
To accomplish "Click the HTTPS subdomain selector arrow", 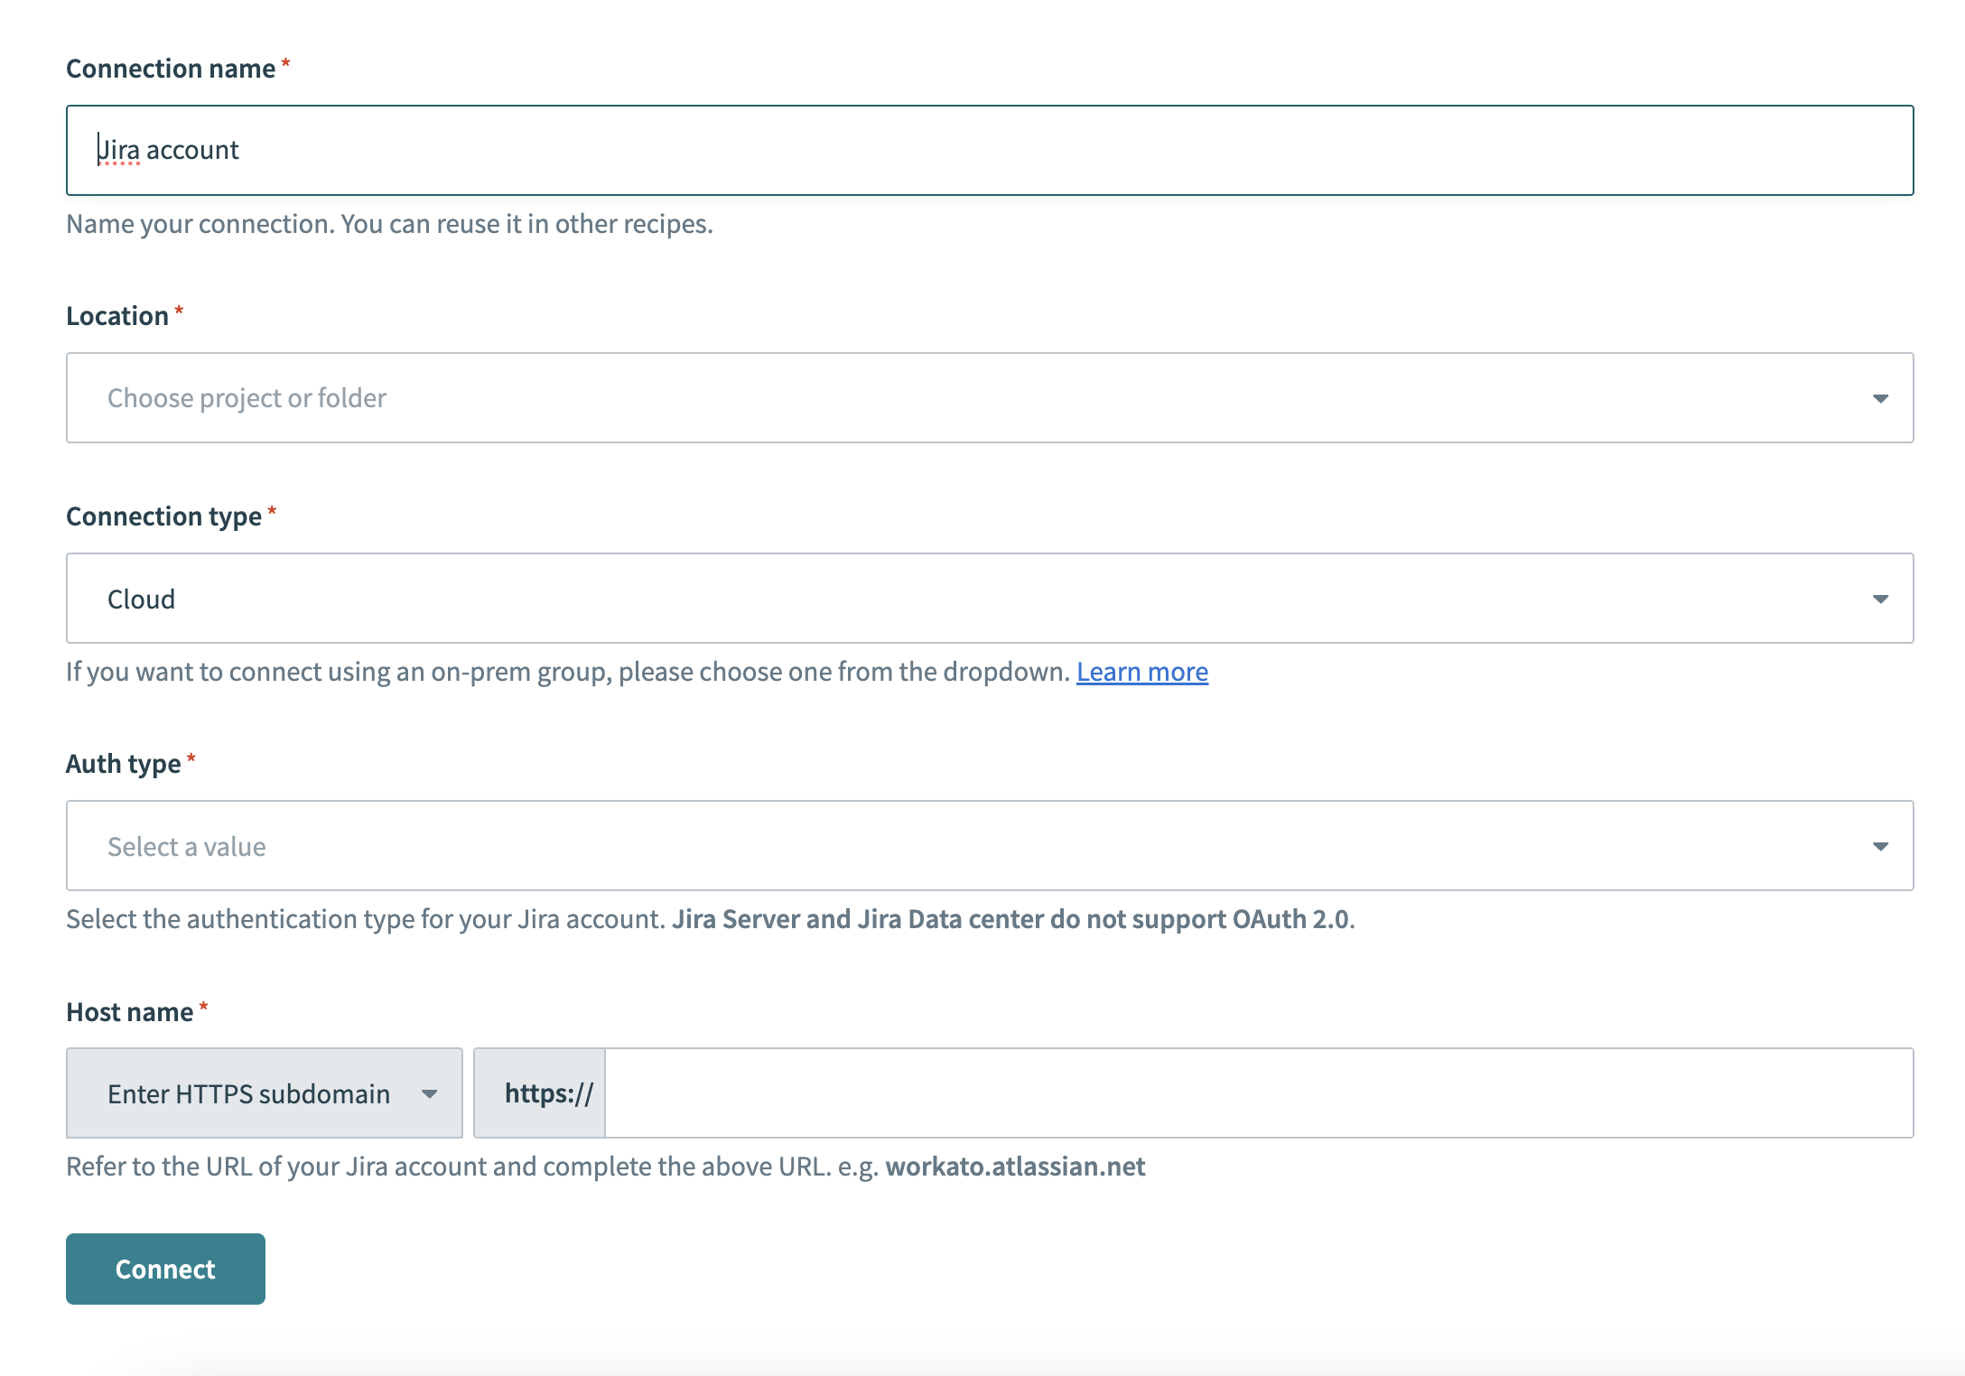I will (431, 1092).
